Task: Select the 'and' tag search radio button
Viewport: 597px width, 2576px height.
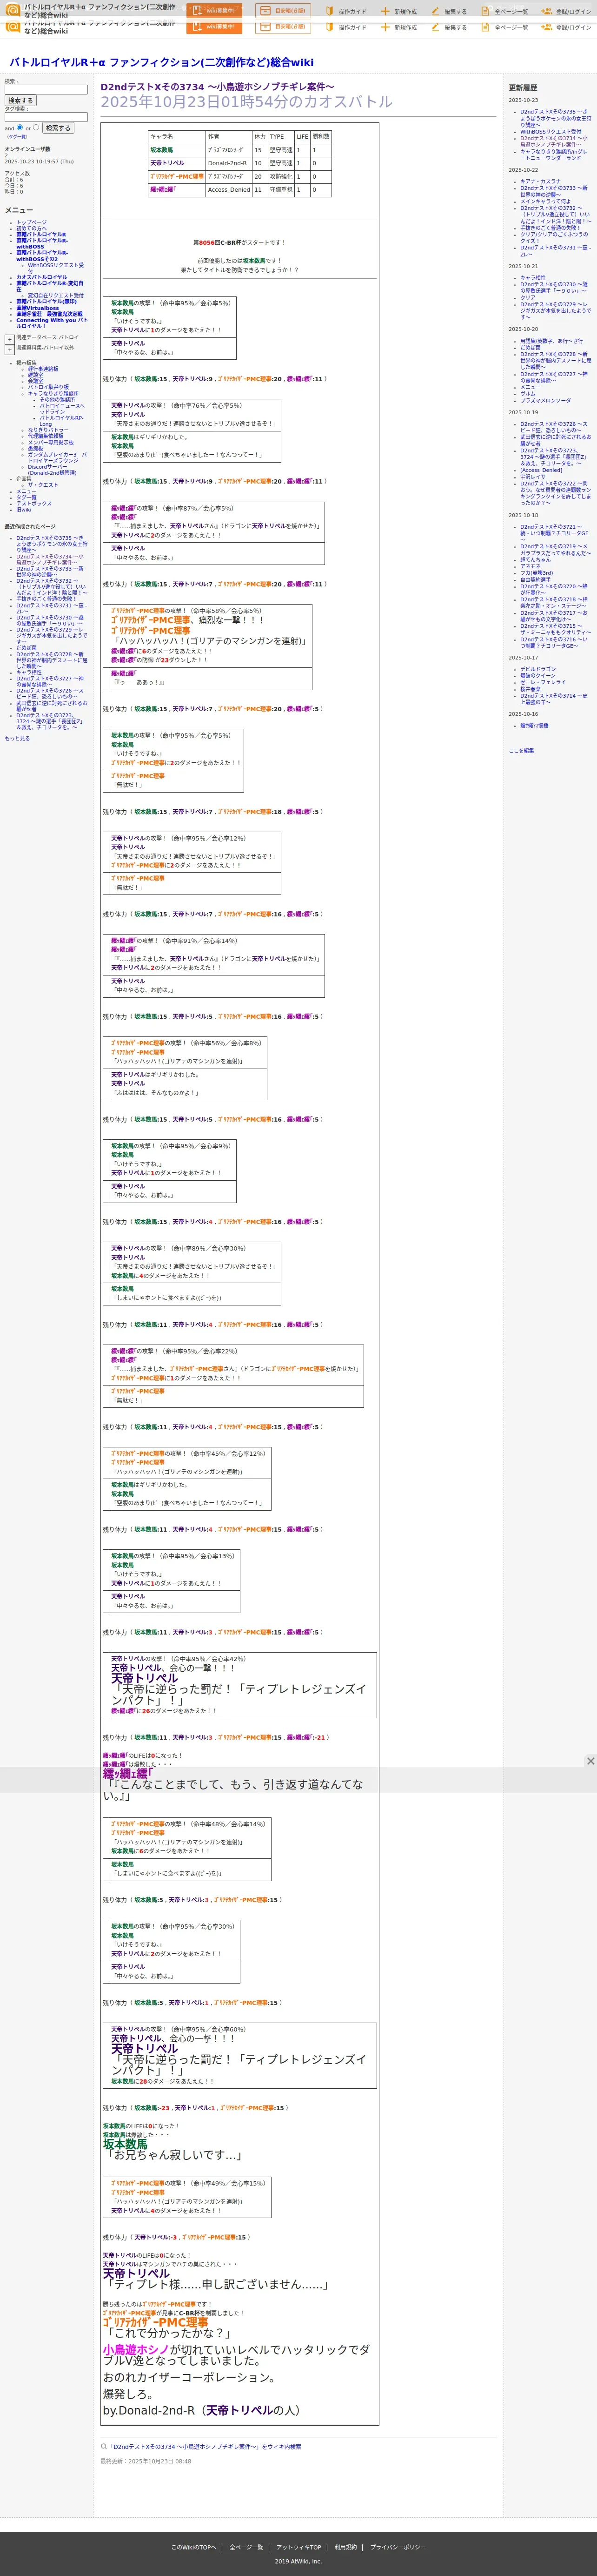Action: [x=20, y=127]
